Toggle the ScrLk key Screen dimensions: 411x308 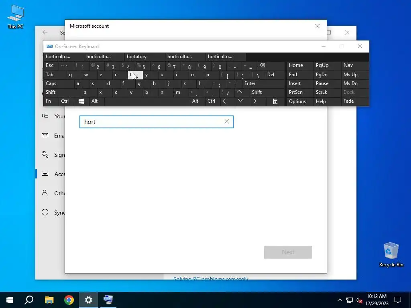tap(327, 92)
